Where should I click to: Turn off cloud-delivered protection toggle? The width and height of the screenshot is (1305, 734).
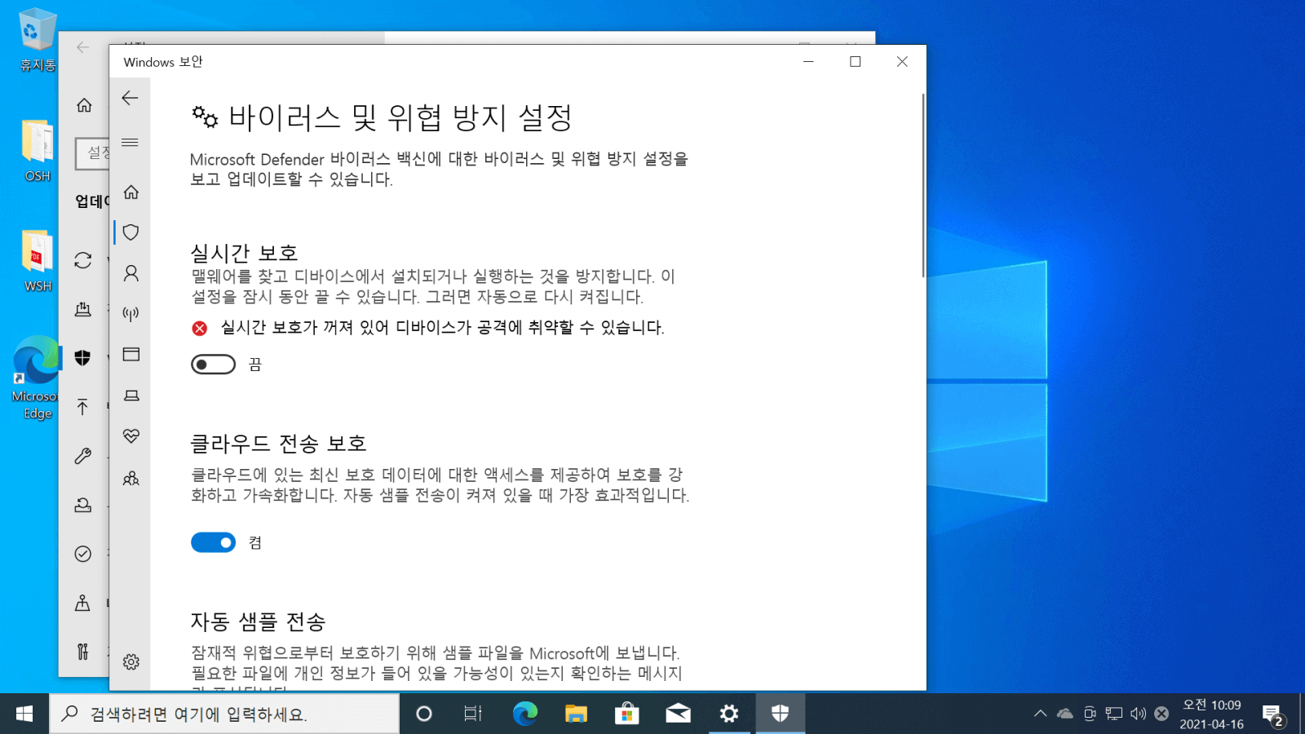[x=214, y=542]
